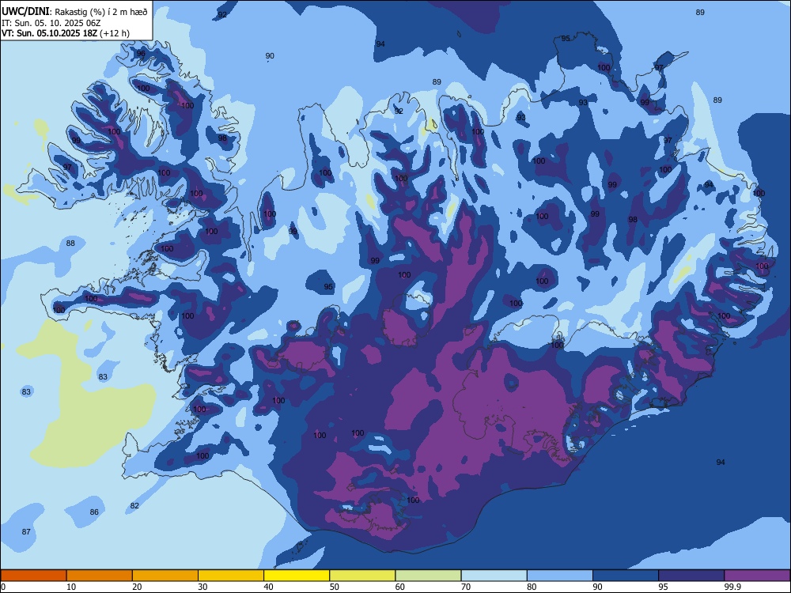Click the 20–30% light orange legend swatch

click(165, 576)
